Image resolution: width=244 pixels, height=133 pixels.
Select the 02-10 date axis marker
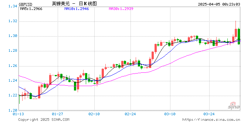(94, 114)
